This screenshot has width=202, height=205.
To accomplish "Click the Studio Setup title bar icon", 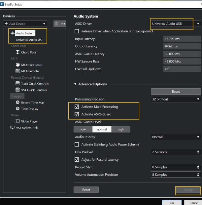I will pos(2,4).
